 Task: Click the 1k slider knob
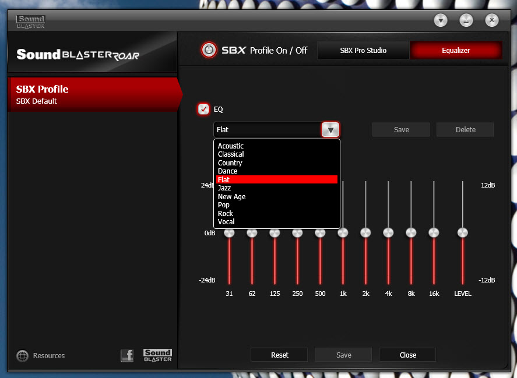(x=343, y=233)
